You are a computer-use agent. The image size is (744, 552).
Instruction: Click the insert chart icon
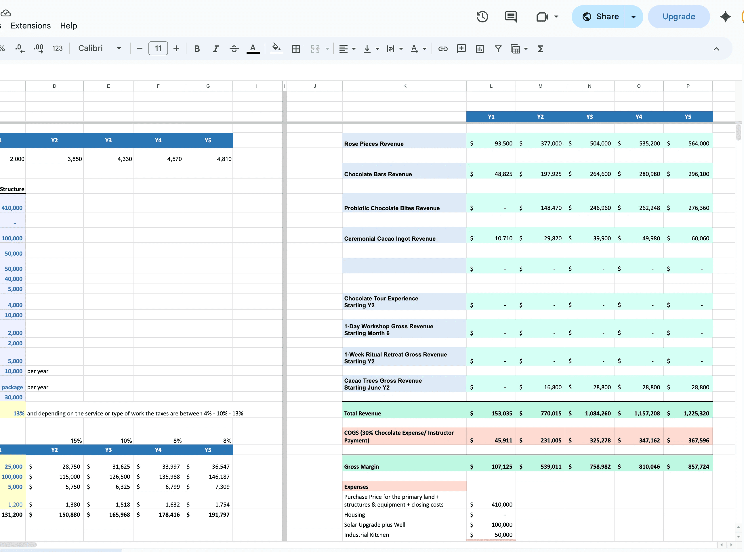pos(480,49)
